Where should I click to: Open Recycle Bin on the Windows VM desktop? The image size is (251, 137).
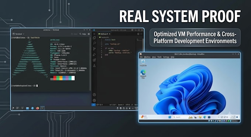pos(143,63)
